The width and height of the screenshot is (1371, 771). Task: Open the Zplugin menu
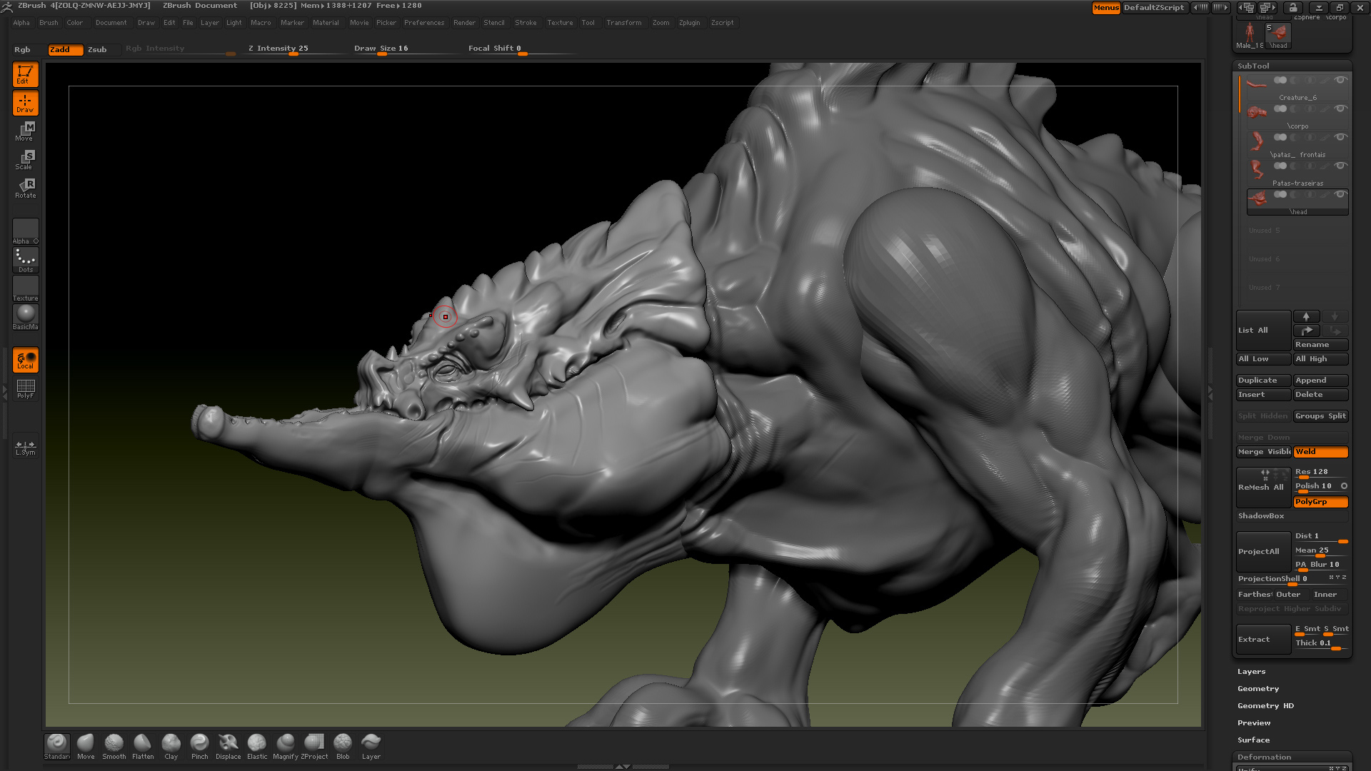689,23
